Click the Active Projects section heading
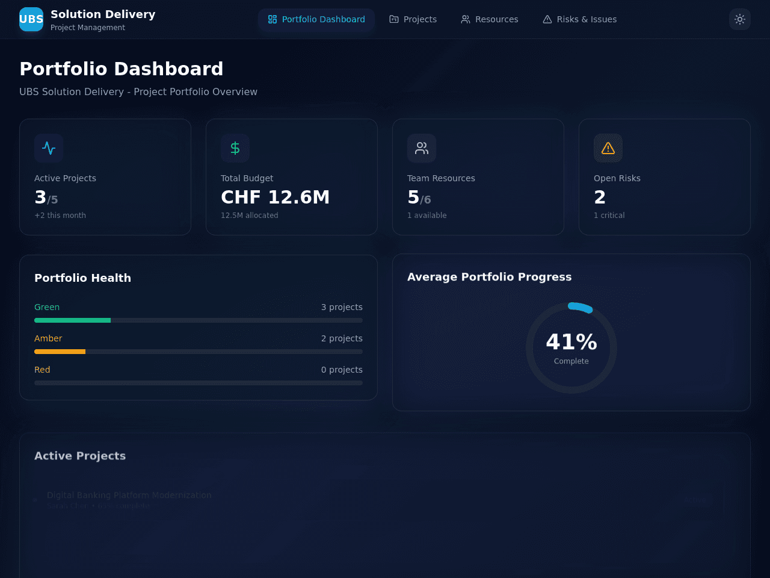This screenshot has width=770, height=578. [x=80, y=456]
